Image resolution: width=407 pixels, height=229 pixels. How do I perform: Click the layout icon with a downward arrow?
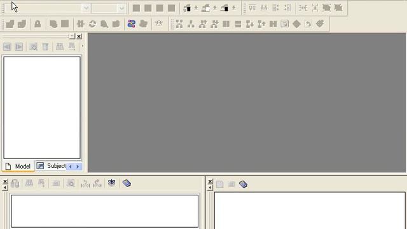tap(250, 24)
